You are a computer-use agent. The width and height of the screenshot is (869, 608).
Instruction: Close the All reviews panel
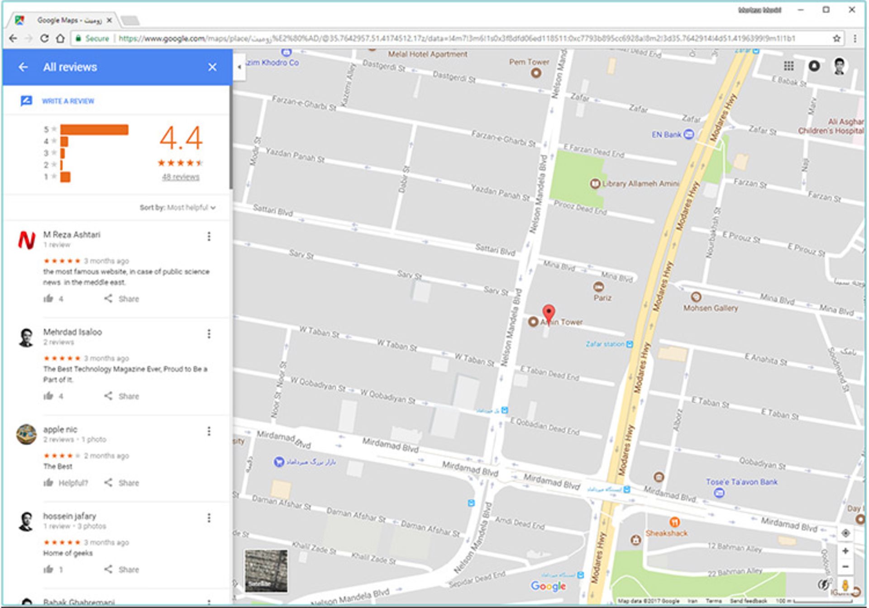click(212, 67)
